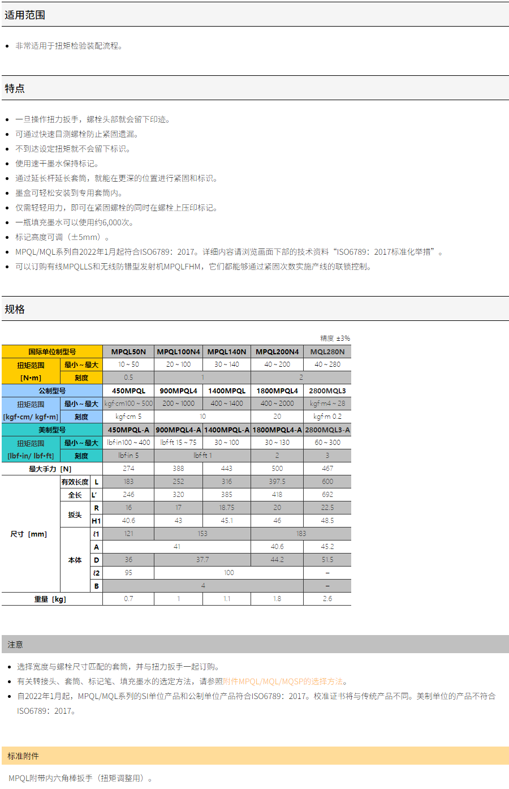Image resolution: width=509 pixels, height=789 pixels.
Task: Click the 60 ~ 300 range cell
Action: click(x=327, y=443)
